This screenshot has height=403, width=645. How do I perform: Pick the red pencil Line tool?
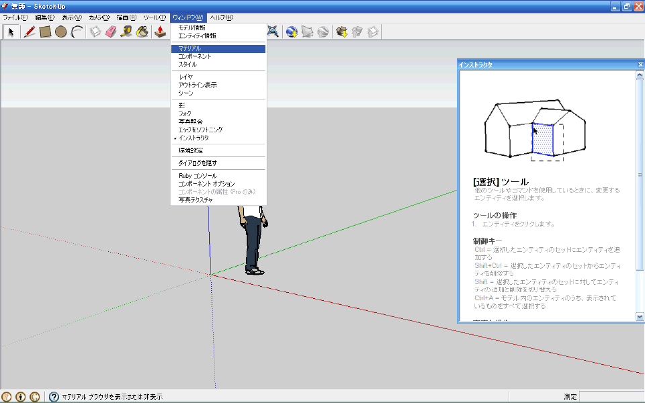coord(29,32)
